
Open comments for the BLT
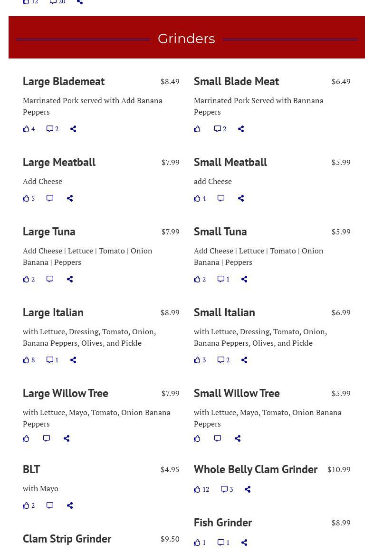click(x=50, y=506)
